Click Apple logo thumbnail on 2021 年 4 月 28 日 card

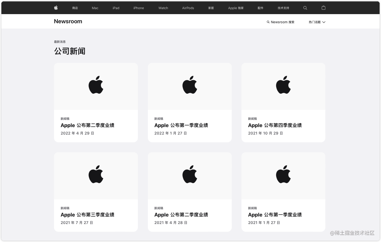[x=190, y=174]
